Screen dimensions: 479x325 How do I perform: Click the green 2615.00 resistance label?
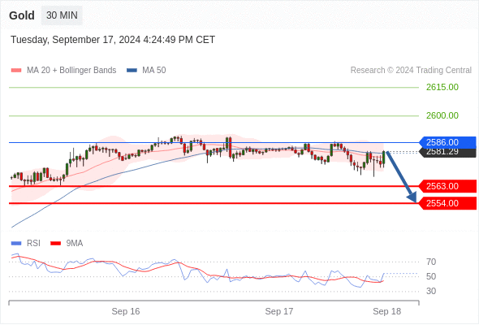coord(442,87)
